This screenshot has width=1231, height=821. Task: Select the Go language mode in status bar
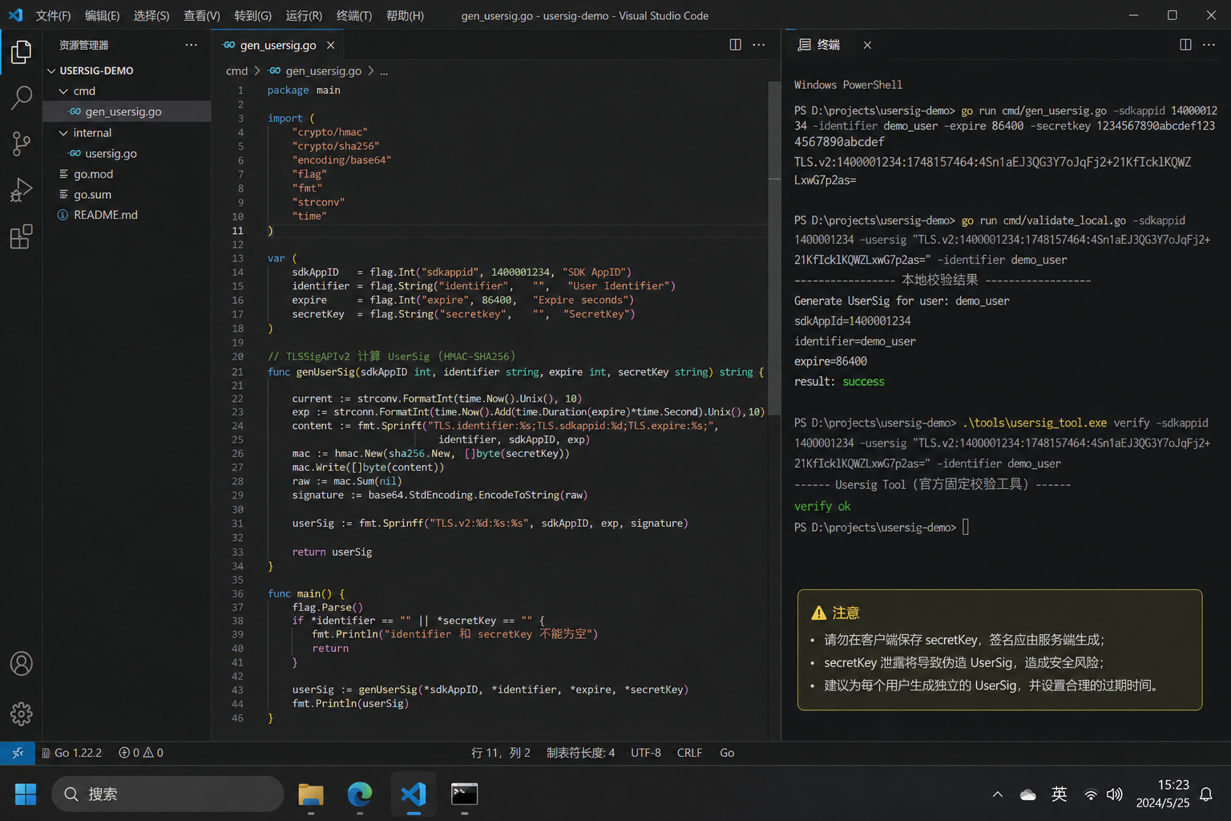pyautogui.click(x=727, y=753)
